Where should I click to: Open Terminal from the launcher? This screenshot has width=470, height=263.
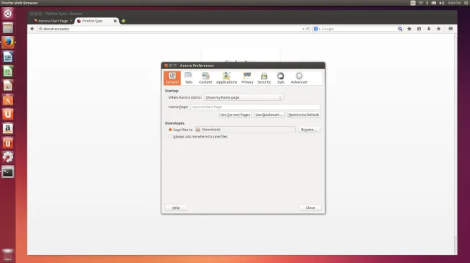pyautogui.click(x=8, y=171)
